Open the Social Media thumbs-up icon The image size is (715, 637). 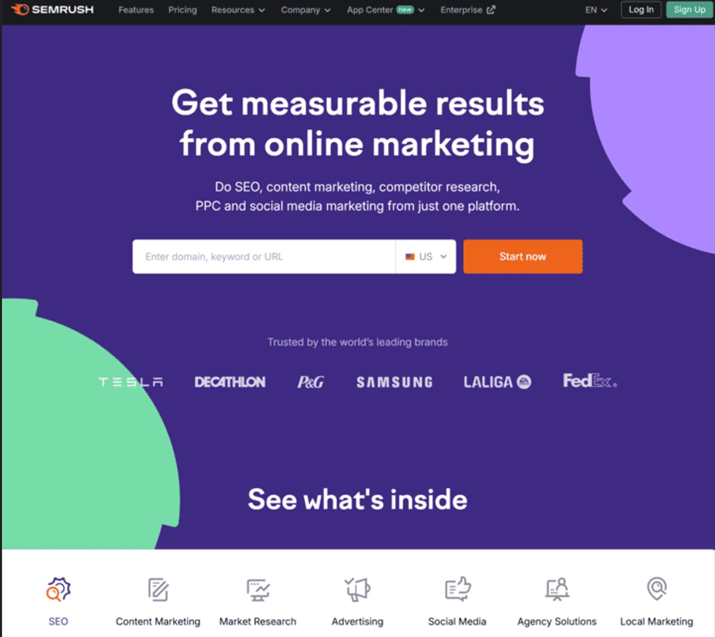click(x=458, y=589)
